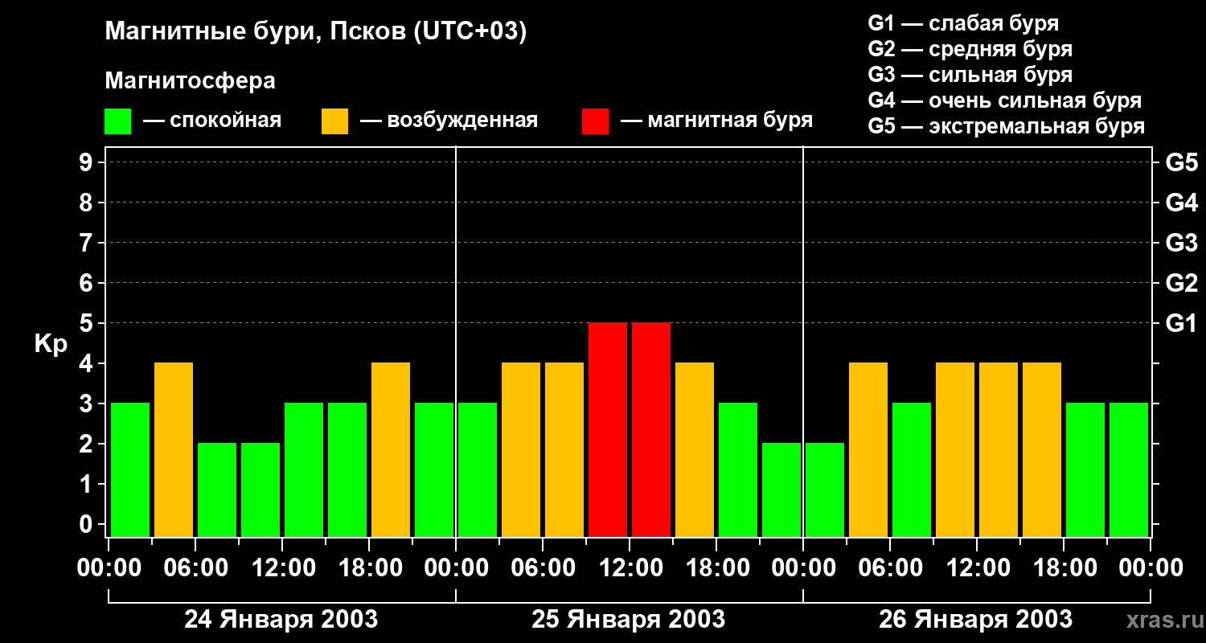Click the 'G5 — экстремальная буря' legend line
The image size is (1206, 643).
pos(1006,126)
